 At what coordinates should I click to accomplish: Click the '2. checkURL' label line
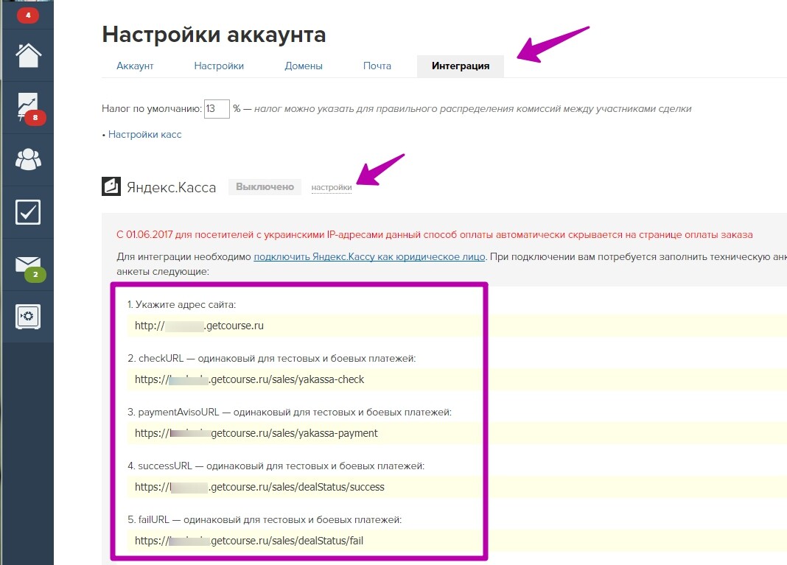271,358
